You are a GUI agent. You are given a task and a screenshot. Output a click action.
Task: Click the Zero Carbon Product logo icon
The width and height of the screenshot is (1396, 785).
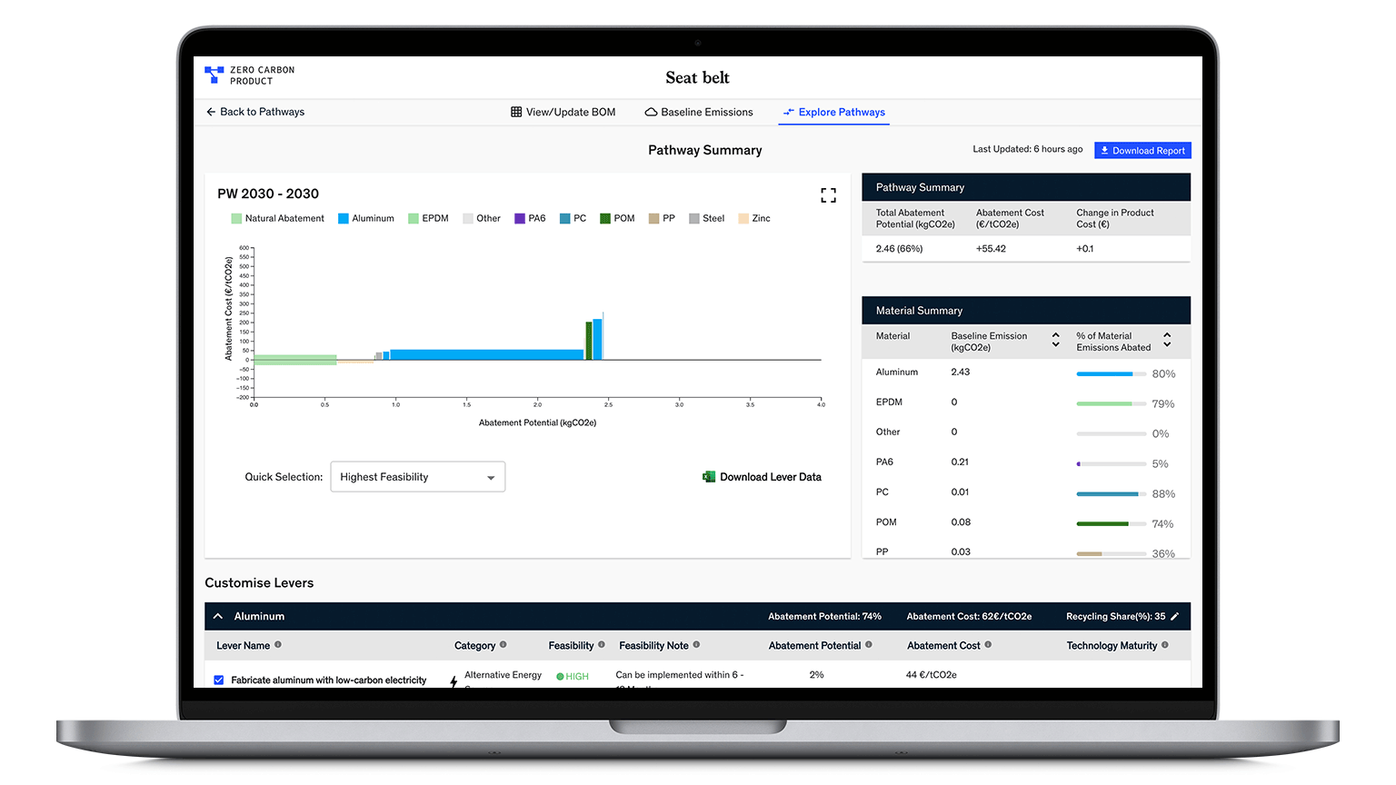(x=214, y=73)
